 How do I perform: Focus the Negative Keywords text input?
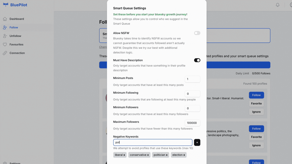pyautogui.click(x=153, y=142)
